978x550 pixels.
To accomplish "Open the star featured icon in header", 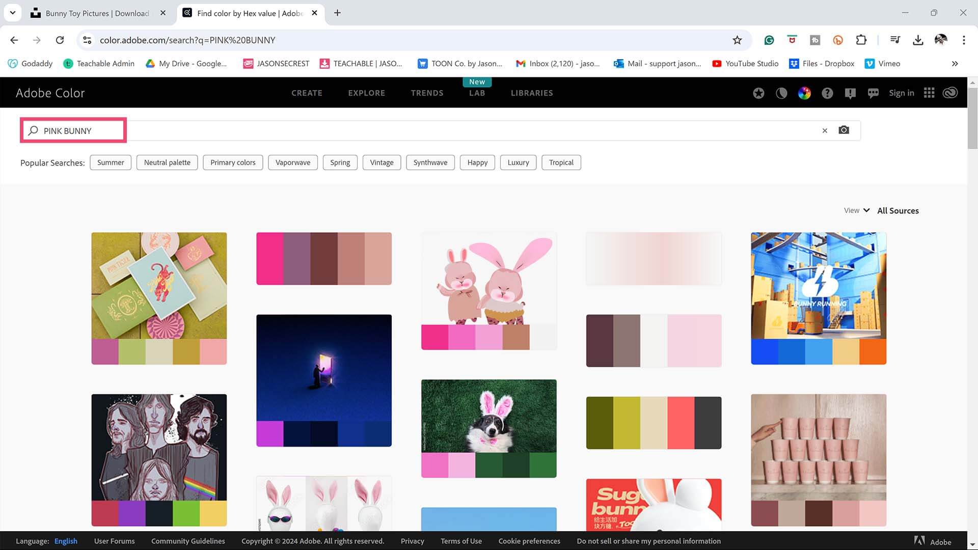I will coord(758,93).
